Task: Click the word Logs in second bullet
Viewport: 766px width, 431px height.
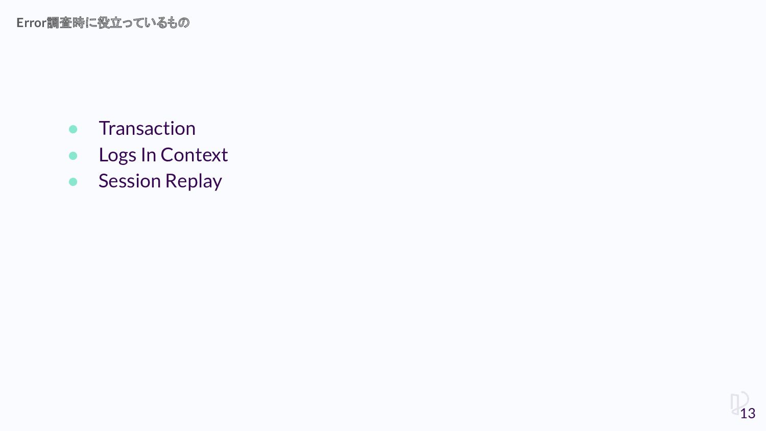Action: coord(117,155)
